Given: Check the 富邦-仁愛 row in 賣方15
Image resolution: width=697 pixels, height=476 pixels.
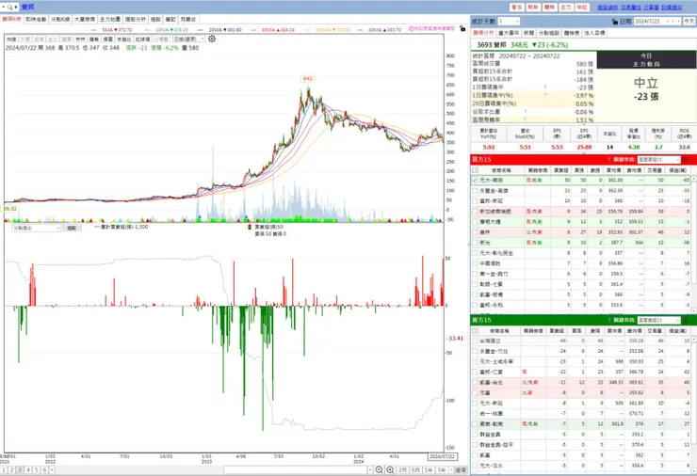Looking at the screenshot, I should (476, 372).
